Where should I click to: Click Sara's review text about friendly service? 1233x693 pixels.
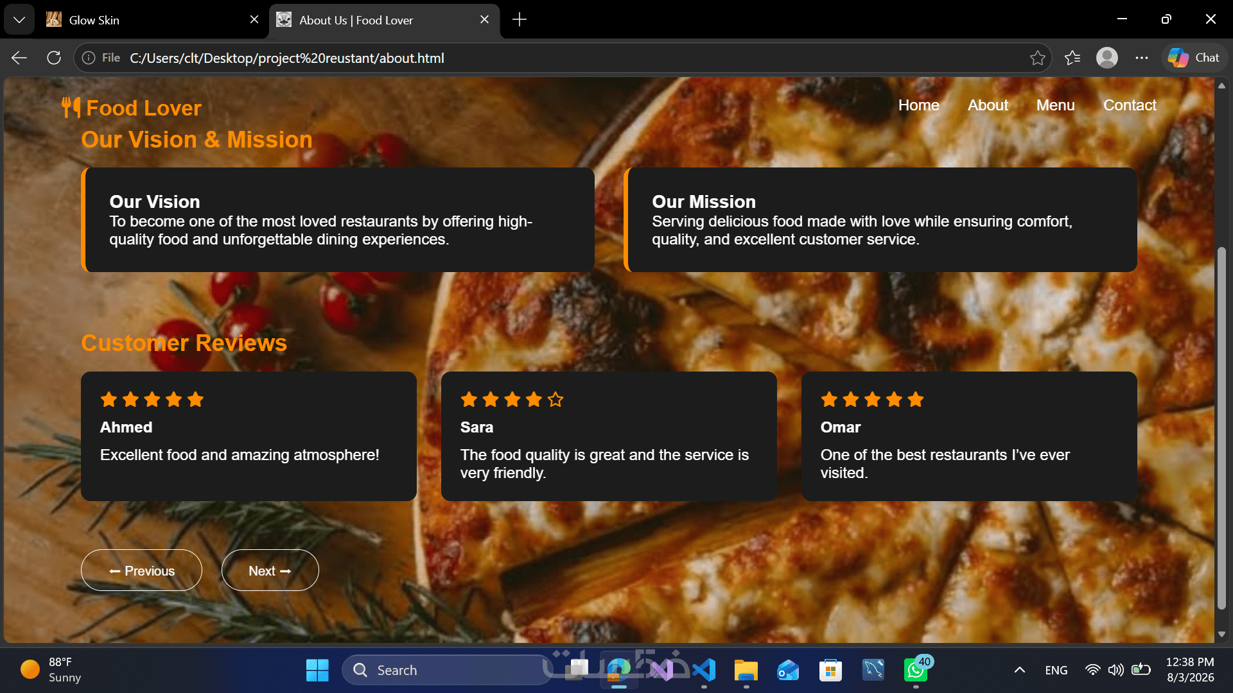click(x=604, y=464)
